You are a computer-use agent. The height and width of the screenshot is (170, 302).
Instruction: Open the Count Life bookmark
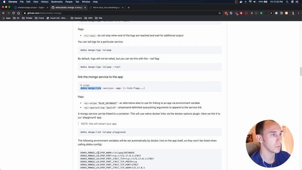[x=57, y=18]
